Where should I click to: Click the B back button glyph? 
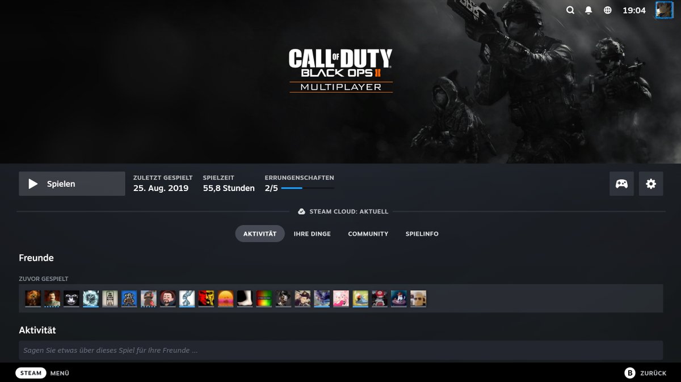629,373
